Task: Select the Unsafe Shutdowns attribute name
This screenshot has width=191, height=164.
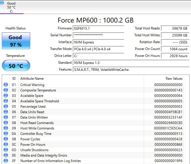Action: click(34, 150)
